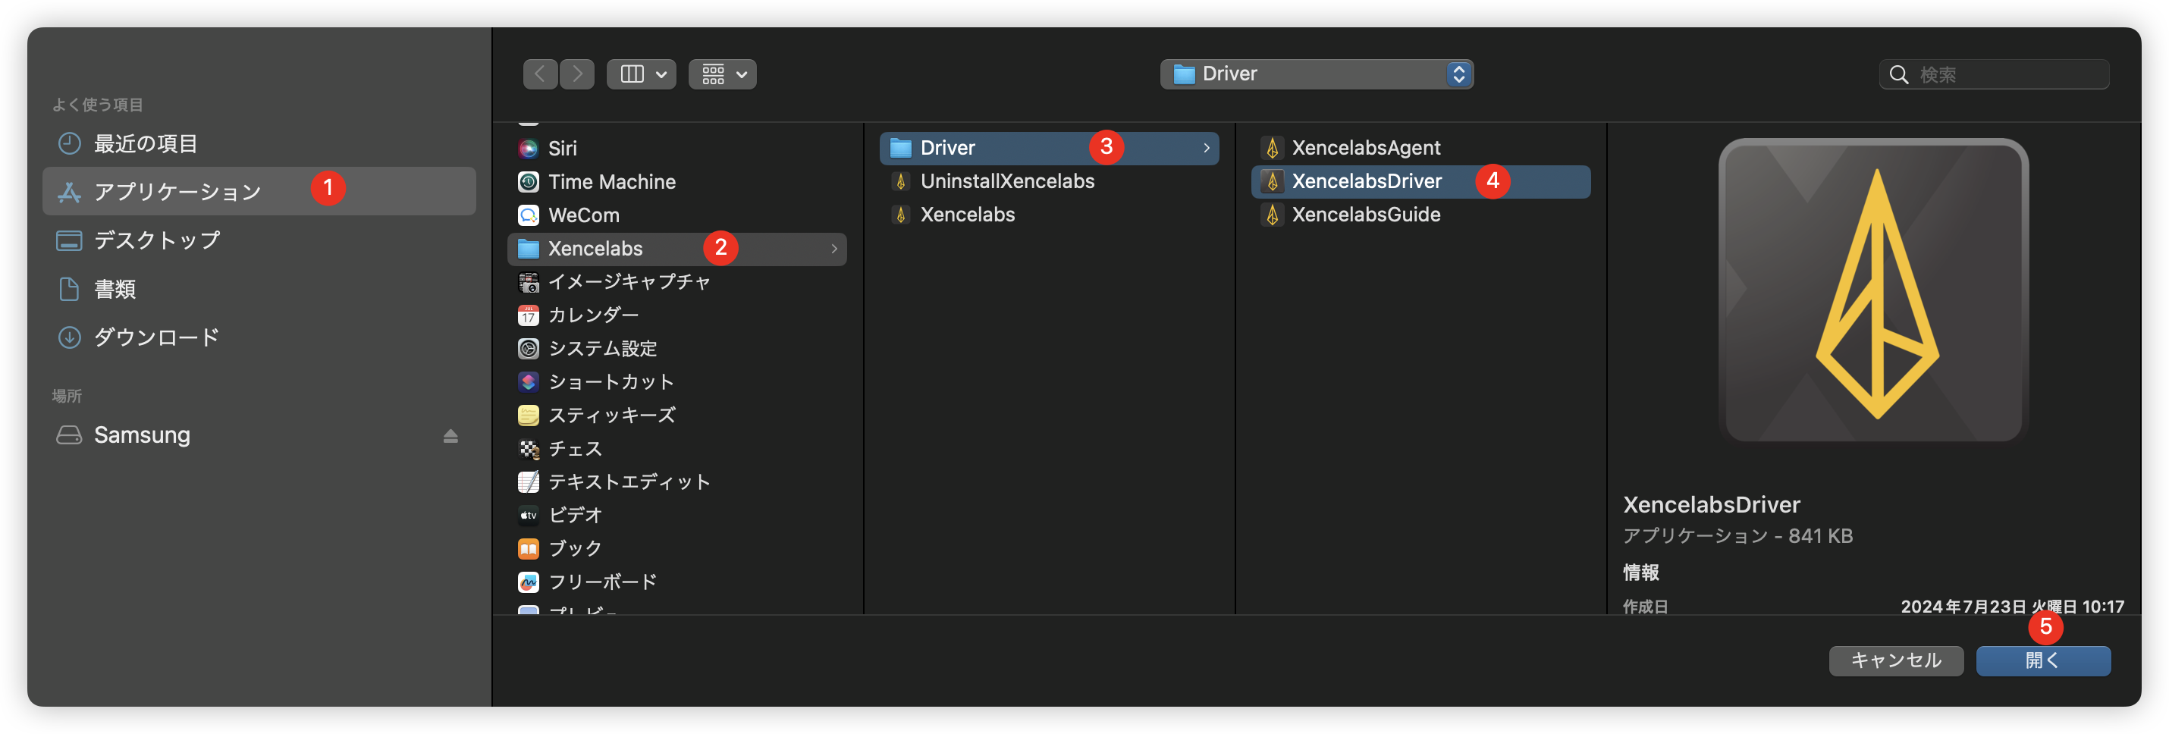Expand the Driver folder chevron
Screen dimensions: 2169x734
[x=1206, y=148]
